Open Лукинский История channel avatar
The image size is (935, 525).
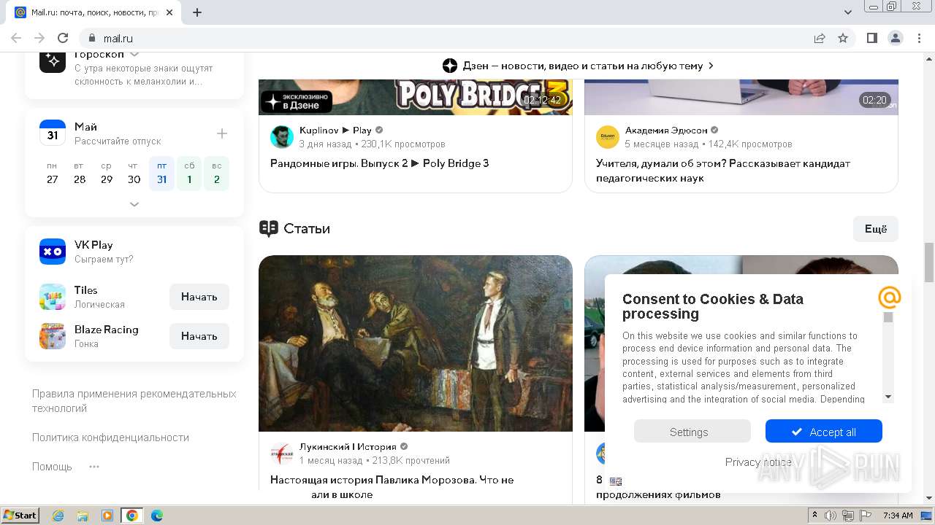(x=282, y=453)
